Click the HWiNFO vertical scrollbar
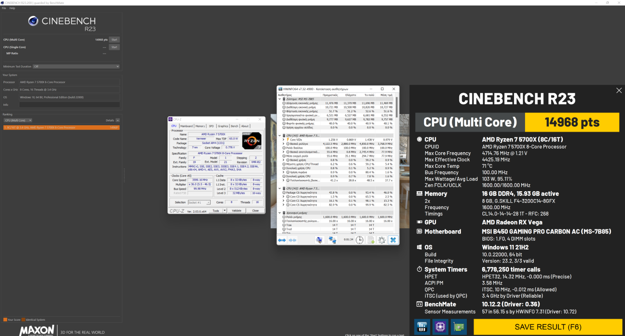The width and height of the screenshot is (625, 336). (397, 107)
